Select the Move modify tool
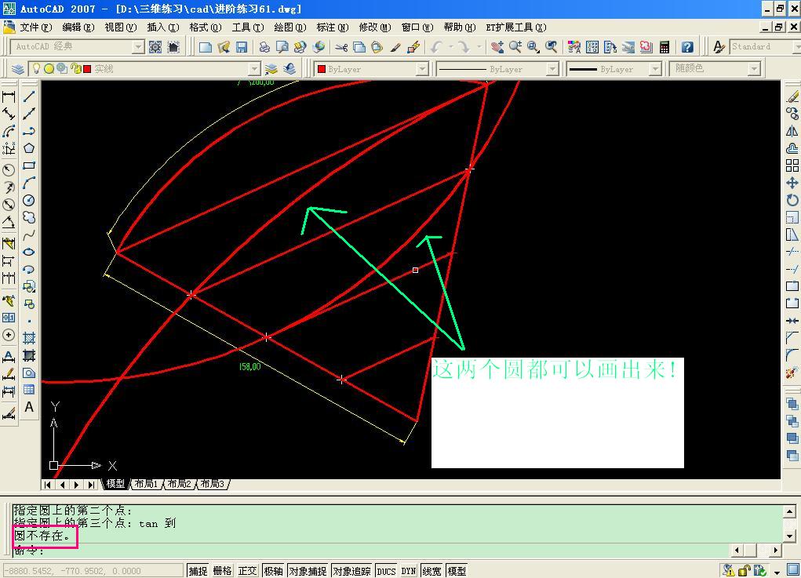This screenshot has width=801, height=578. [792, 183]
